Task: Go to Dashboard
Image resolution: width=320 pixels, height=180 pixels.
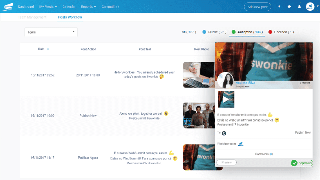Action: [x=26, y=7]
